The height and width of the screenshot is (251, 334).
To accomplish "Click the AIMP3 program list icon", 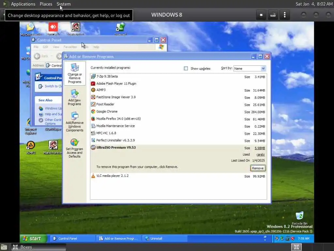I will click(x=93, y=90).
